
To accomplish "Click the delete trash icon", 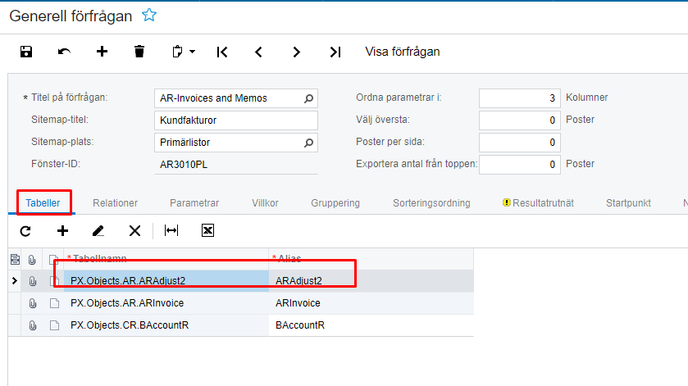I will click(139, 52).
